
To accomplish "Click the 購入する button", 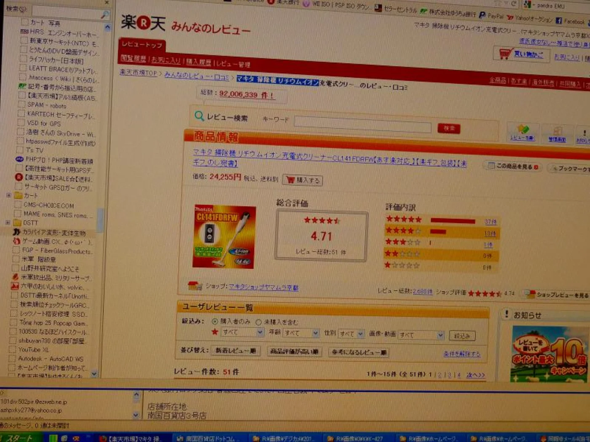I will (303, 180).
